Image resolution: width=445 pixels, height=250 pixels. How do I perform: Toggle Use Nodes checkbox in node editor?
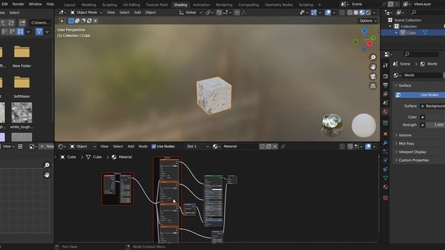154,147
